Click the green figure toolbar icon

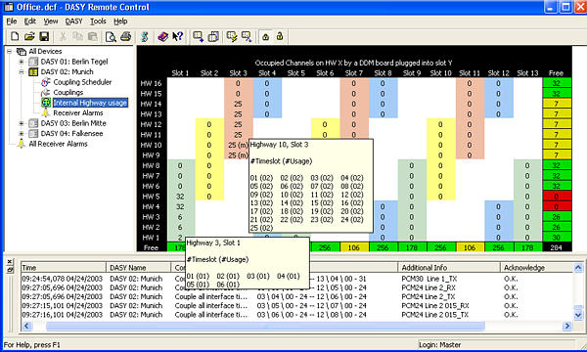pos(145,36)
